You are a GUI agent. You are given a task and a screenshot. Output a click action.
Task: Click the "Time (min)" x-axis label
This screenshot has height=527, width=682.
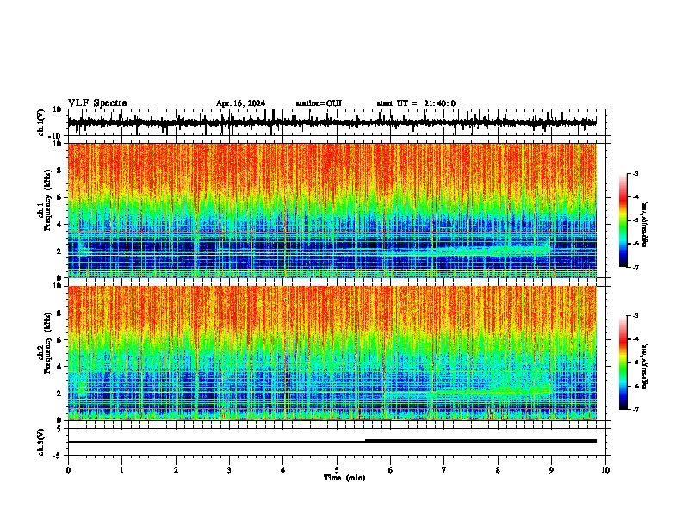344,478
